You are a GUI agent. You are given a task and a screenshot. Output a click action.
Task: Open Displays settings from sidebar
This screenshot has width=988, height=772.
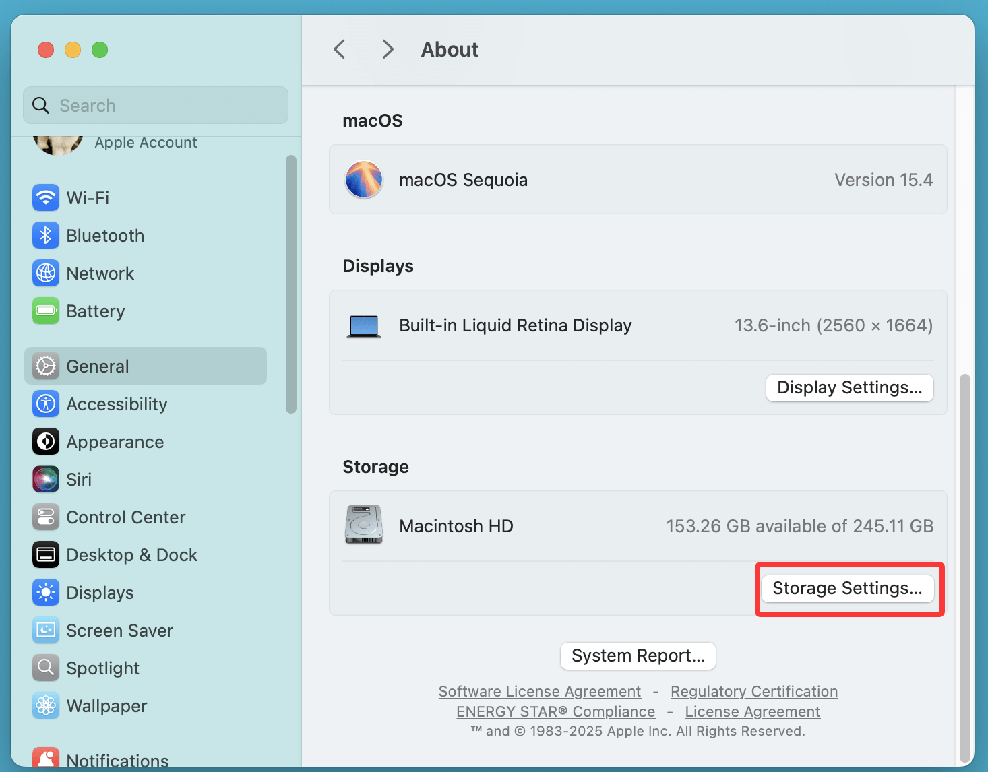(x=100, y=592)
